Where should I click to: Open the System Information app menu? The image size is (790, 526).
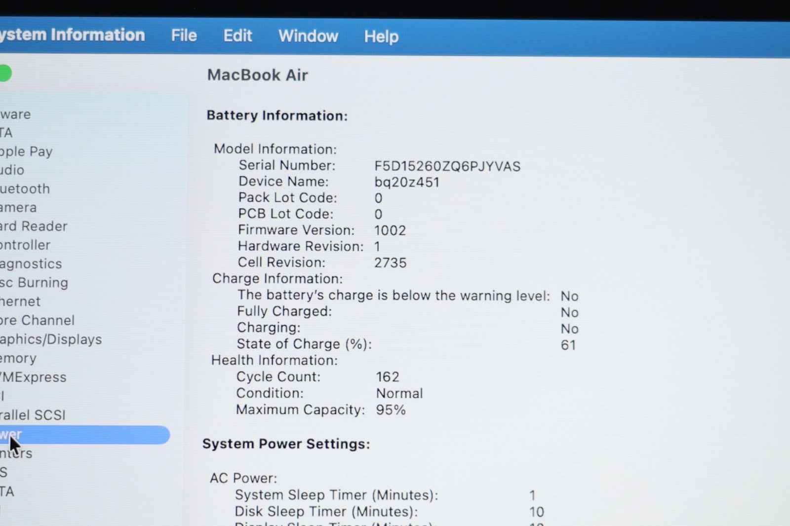click(x=72, y=35)
